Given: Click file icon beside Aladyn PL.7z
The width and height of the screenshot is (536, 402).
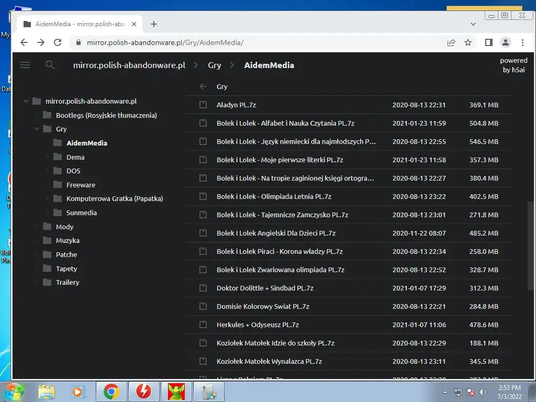Looking at the screenshot, I should coord(203,105).
